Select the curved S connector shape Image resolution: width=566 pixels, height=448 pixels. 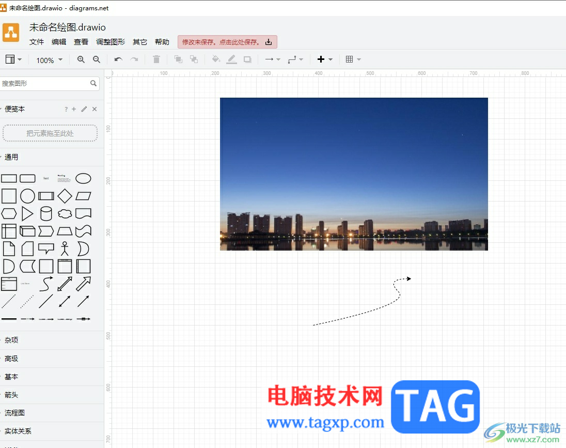click(x=46, y=284)
